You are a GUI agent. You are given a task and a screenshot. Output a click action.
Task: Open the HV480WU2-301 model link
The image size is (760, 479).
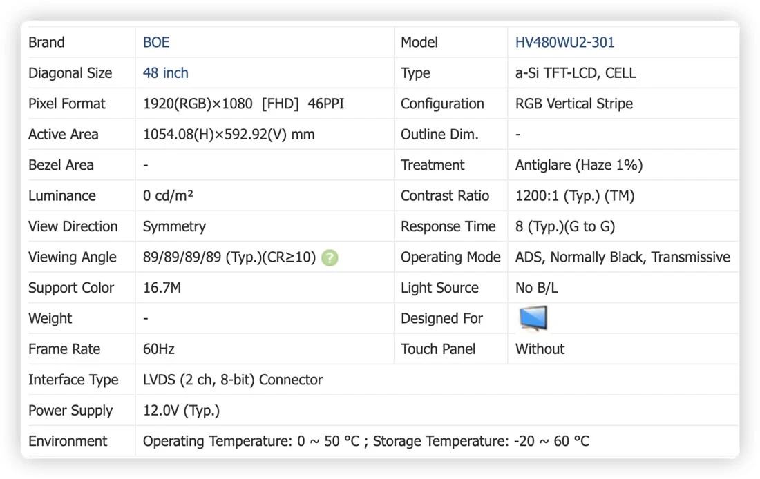coord(564,43)
